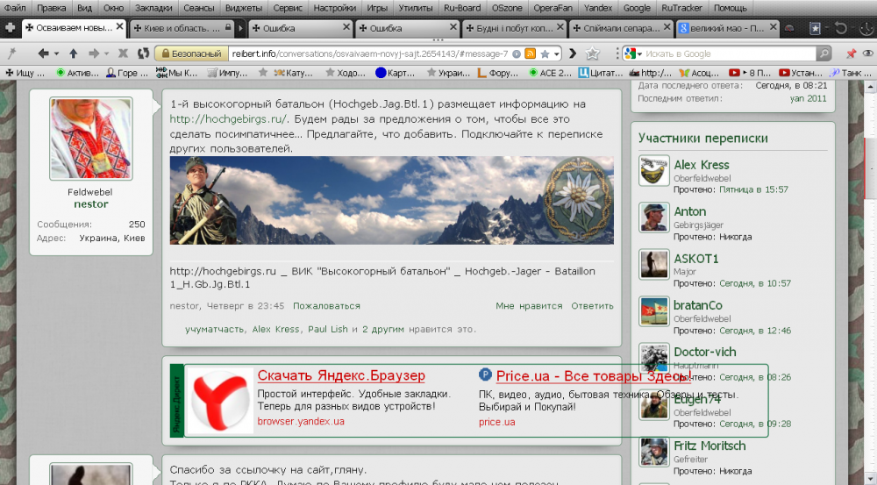877x485 pixels.
Task: Open the 'Ищу ...' bookmark on the bookmarks bar
Action: (x=25, y=73)
